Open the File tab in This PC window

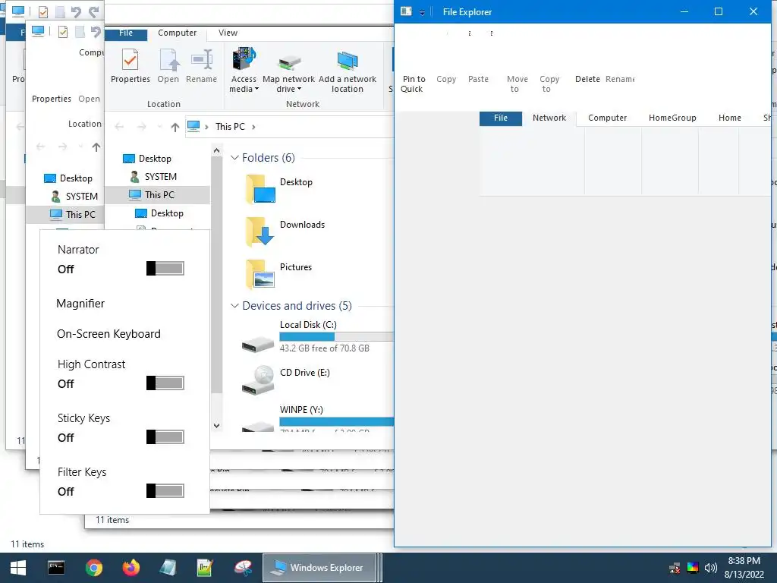tap(126, 33)
